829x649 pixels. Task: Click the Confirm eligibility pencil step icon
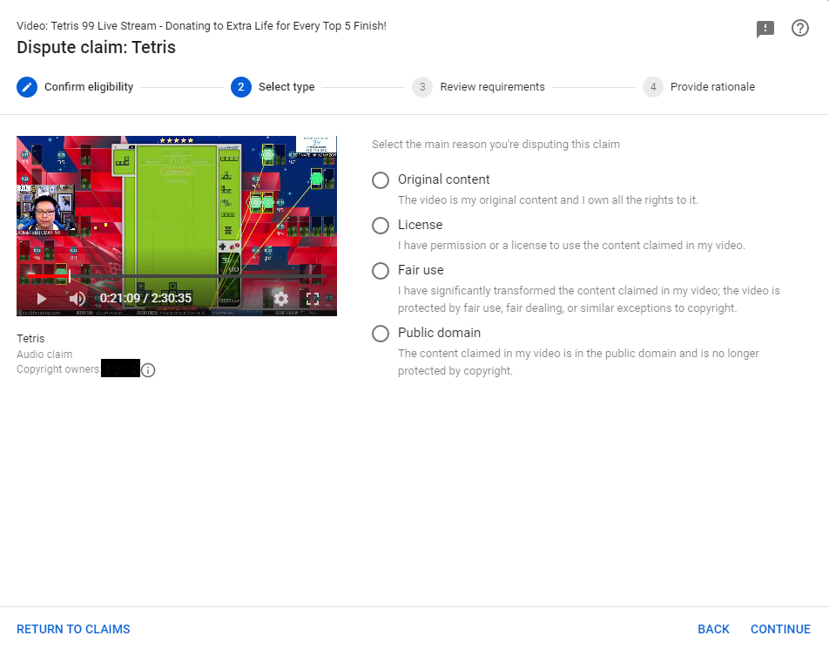coord(27,87)
